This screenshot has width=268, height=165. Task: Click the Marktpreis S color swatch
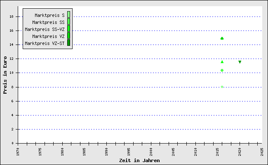[x=68, y=15]
